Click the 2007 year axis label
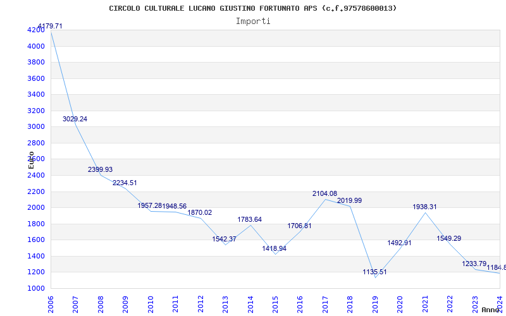Image resolution: width=506 pixels, height=316 pixels. [x=75, y=304]
